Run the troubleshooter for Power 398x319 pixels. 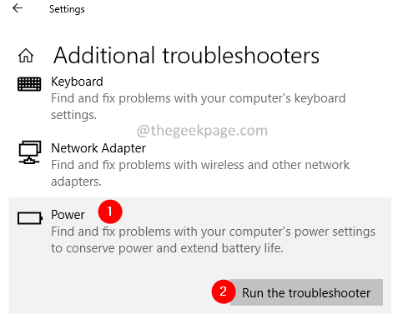pos(306,292)
